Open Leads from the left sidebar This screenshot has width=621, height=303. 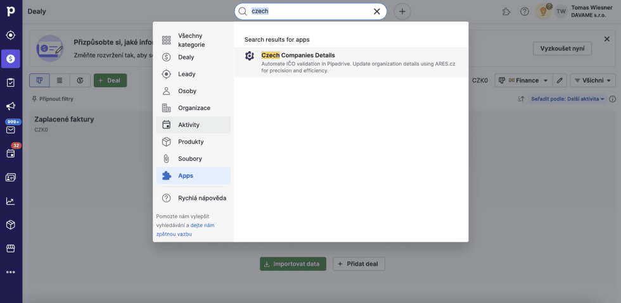tap(11, 35)
